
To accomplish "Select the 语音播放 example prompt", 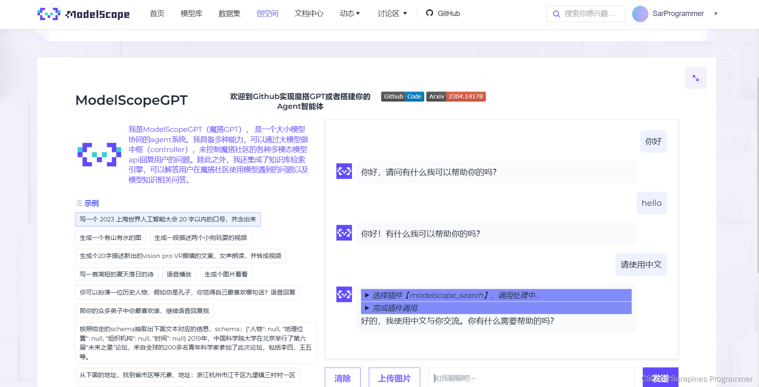I will [x=179, y=274].
